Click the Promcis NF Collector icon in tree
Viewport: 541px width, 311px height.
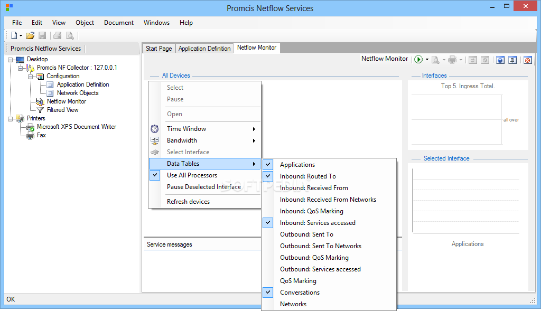pos(30,68)
